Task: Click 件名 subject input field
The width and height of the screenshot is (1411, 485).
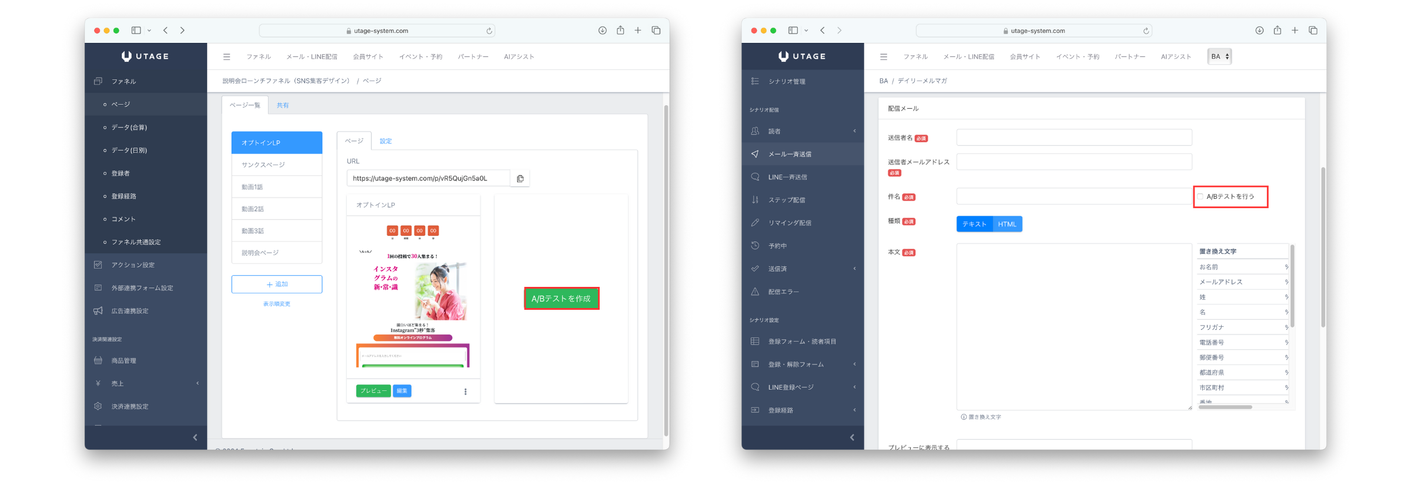Action: point(1074,196)
